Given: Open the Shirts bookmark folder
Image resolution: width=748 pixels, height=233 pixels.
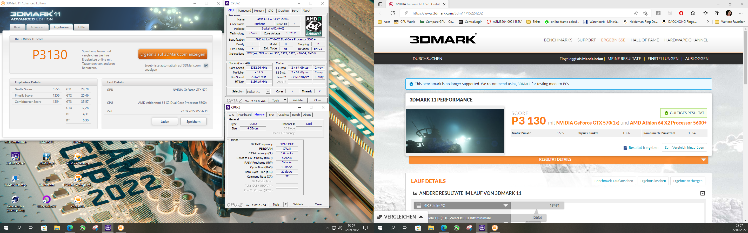Looking at the screenshot, I should 533,22.
